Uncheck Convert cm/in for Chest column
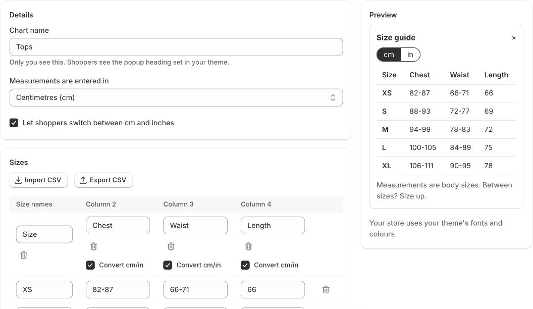This screenshot has height=309, width=533. 90,265
